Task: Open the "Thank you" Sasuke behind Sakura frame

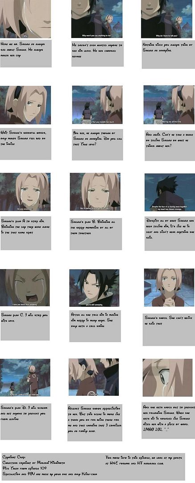Action: (94, 377)
